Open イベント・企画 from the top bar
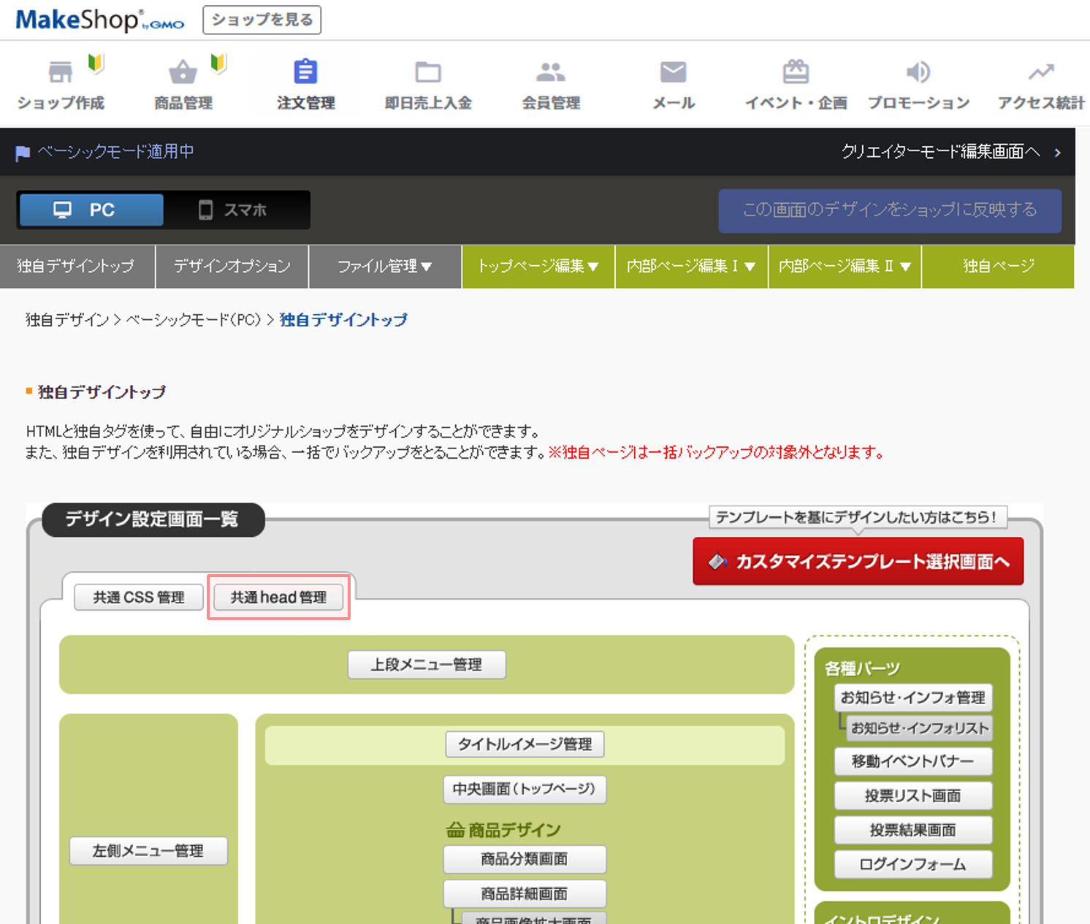This screenshot has height=924, width=1090. pyautogui.click(x=795, y=83)
